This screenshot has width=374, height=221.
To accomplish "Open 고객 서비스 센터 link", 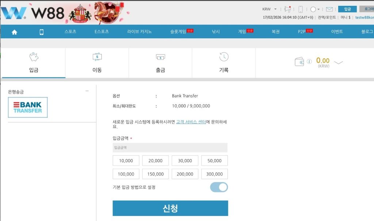I will (191, 122).
